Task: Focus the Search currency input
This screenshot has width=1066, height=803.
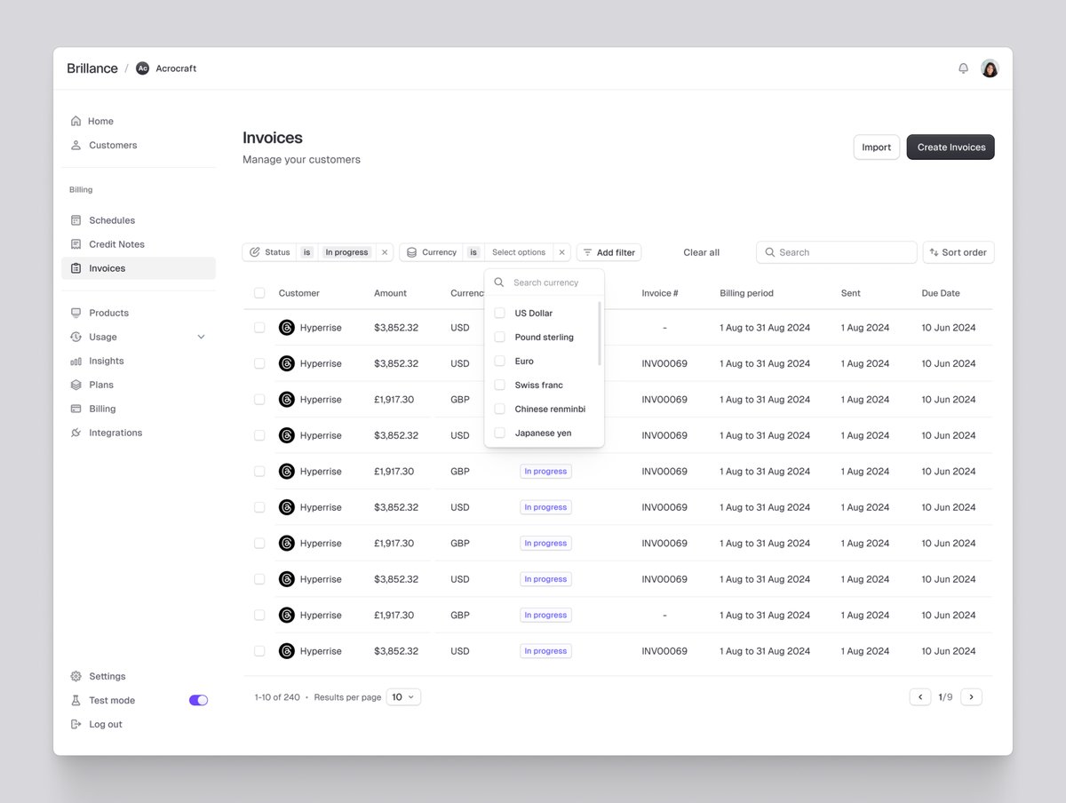Action: coord(545,282)
